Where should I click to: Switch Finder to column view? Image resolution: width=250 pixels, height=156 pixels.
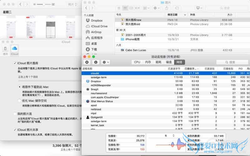[131, 8]
